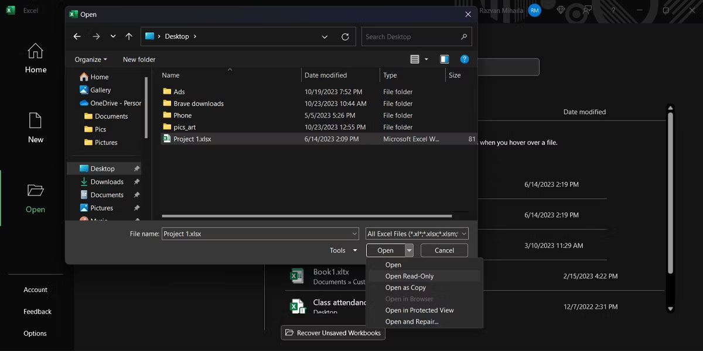This screenshot has width=703, height=351.
Task: Click the details view layout icon
Action: (416, 59)
